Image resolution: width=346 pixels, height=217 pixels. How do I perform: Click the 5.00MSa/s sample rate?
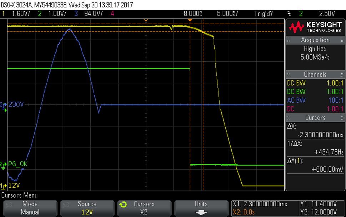pos(315,57)
